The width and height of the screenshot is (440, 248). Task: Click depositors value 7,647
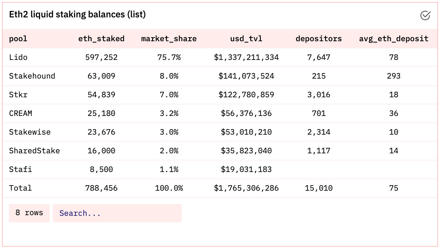[319, 57]
